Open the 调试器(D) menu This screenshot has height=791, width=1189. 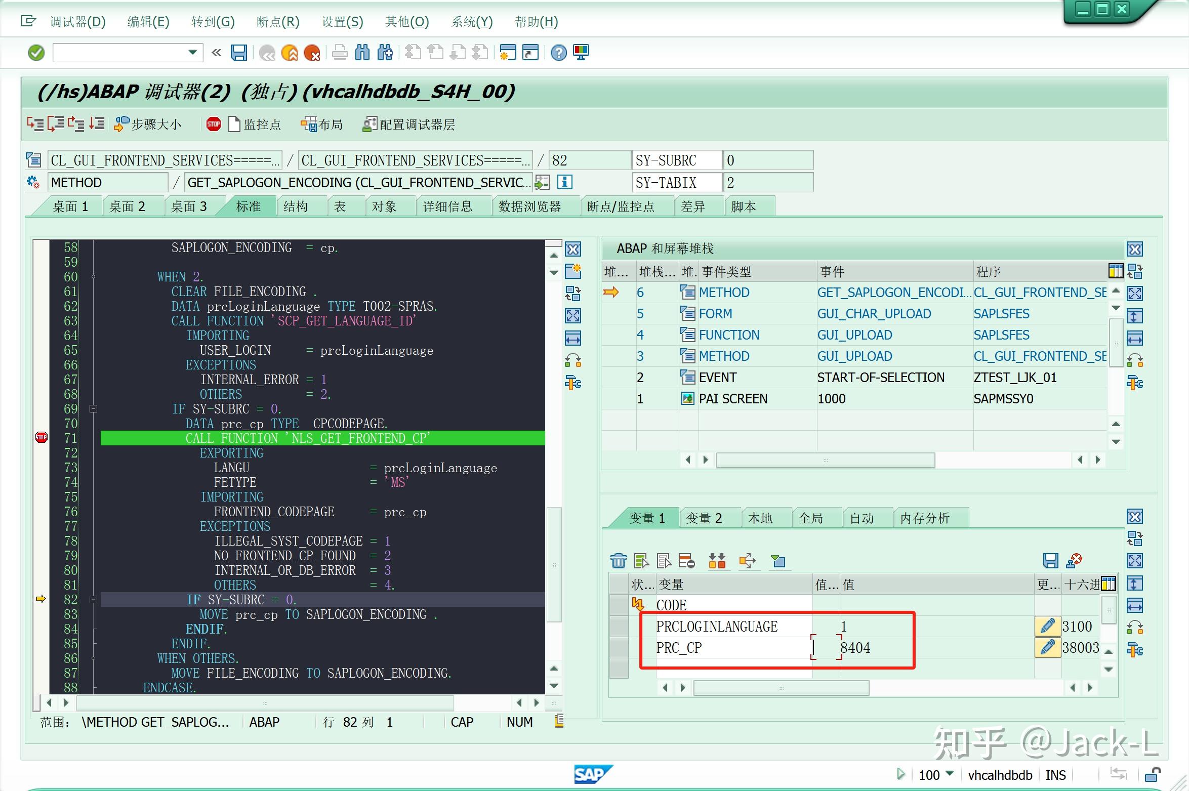[77, 22]
